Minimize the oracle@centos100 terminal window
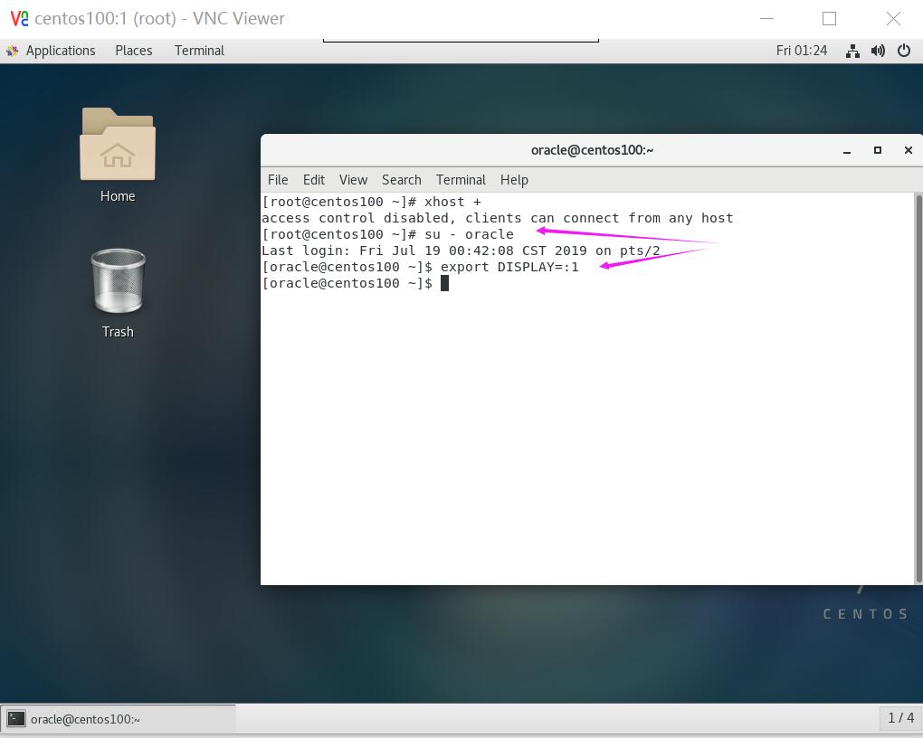 pyautogui.click(x=847, y=151)
